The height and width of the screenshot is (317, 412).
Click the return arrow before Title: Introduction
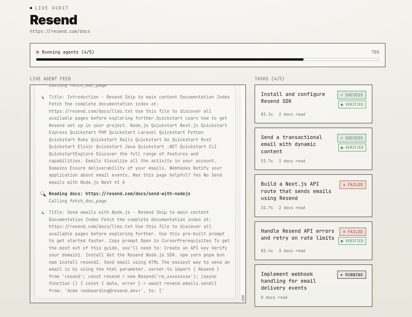coord(43,97)
